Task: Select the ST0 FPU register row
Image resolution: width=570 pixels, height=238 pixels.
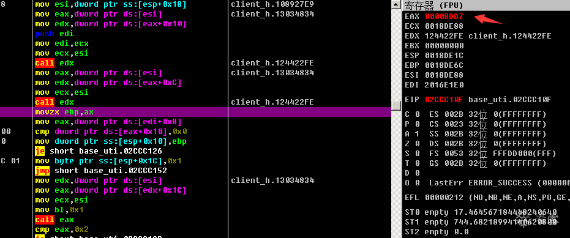Action: (481, 212)
